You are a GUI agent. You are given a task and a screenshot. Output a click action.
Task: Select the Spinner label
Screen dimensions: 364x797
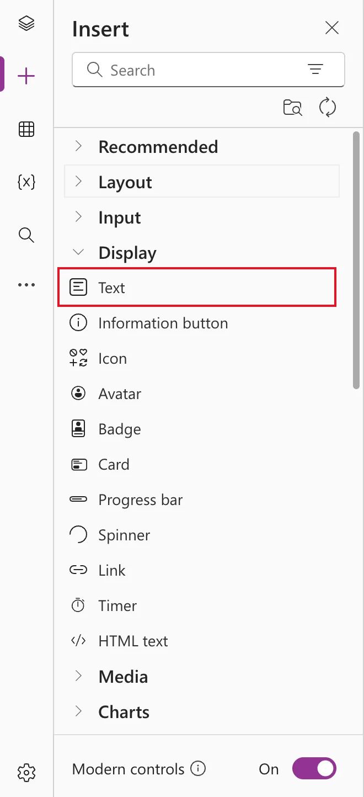[x=124, y=535]
